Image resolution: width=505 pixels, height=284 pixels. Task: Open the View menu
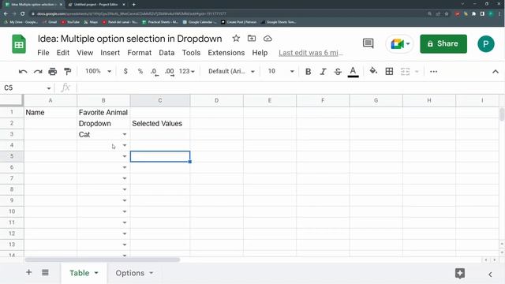[84, 53]
